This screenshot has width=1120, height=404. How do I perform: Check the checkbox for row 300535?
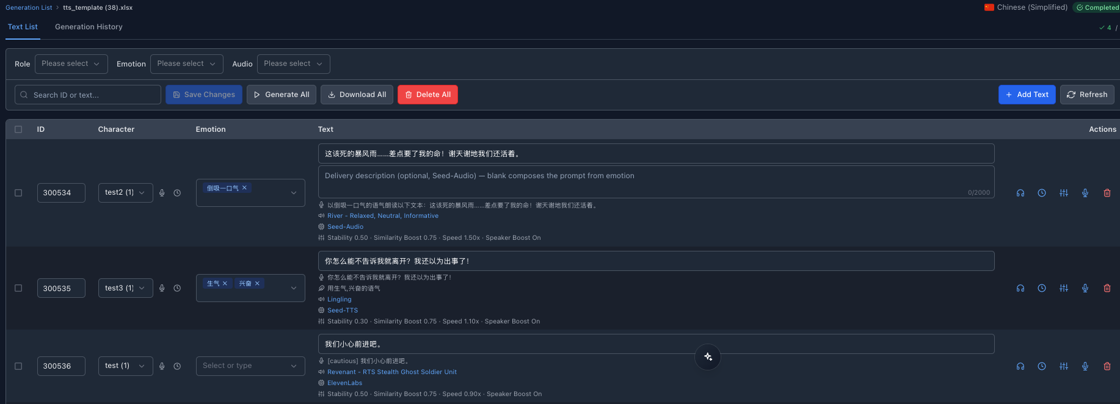tap(18, 288)
